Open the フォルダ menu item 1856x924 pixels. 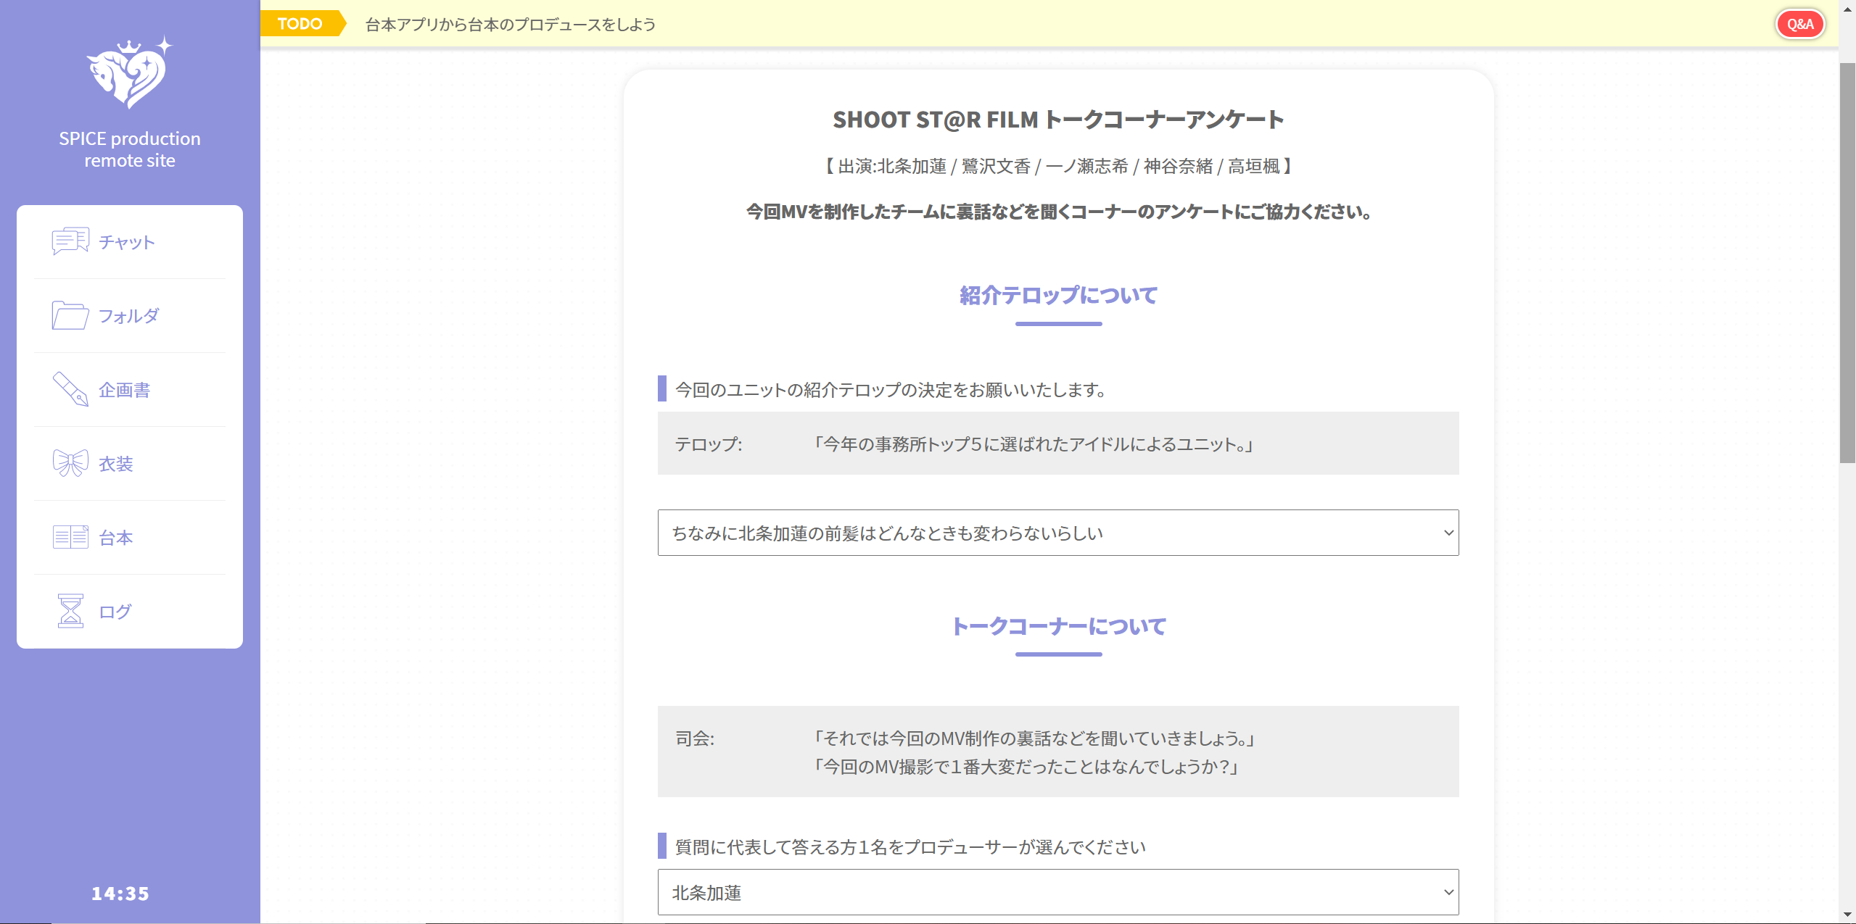[x=129, y=316]
